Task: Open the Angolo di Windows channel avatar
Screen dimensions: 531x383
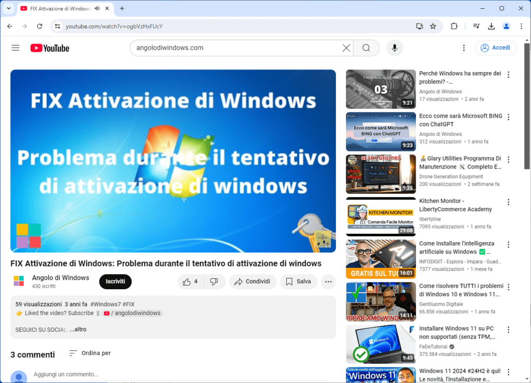Action: pyautogui.click(x=19, y=281)
